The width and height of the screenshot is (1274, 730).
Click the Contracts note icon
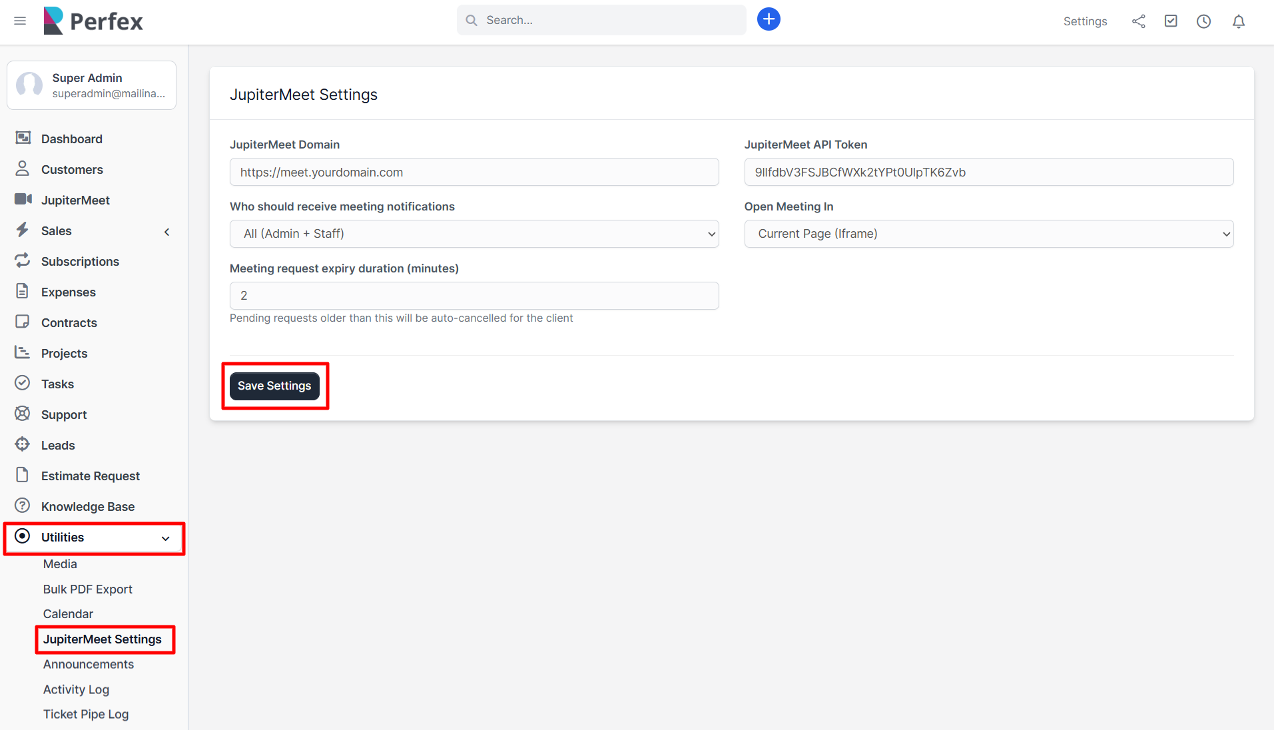23,322
